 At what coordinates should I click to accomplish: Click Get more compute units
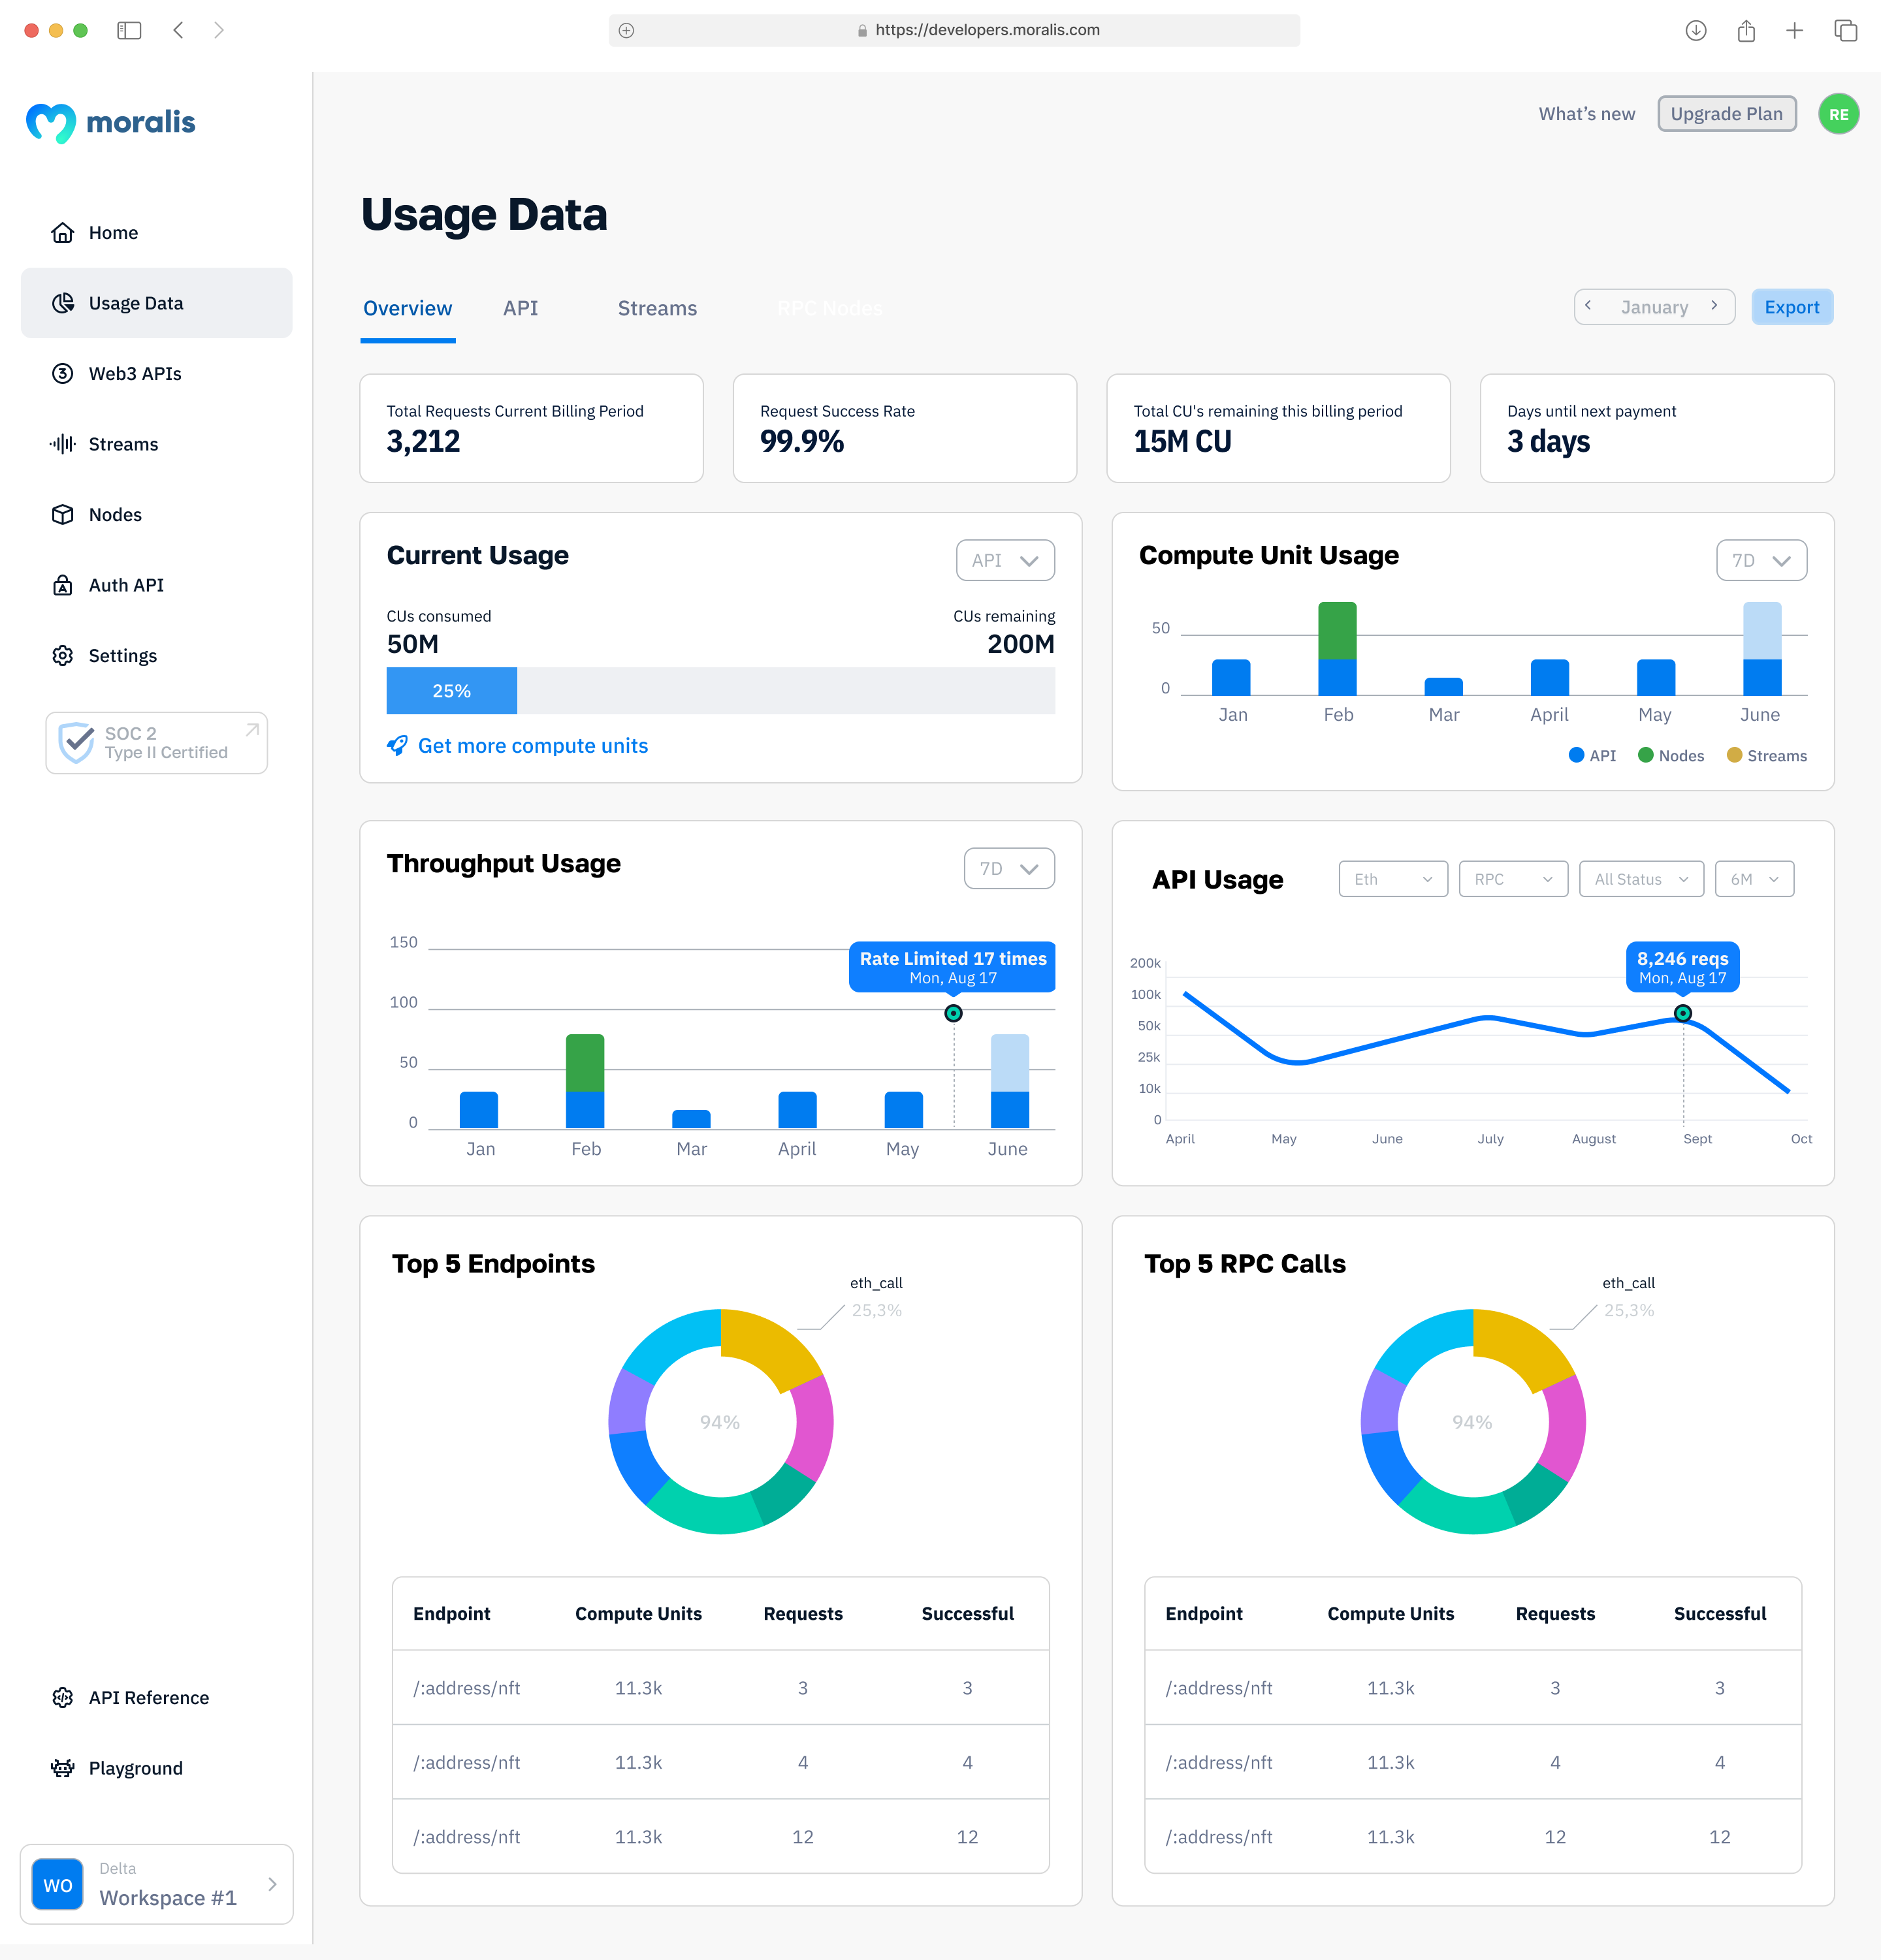tap(534, 746)
